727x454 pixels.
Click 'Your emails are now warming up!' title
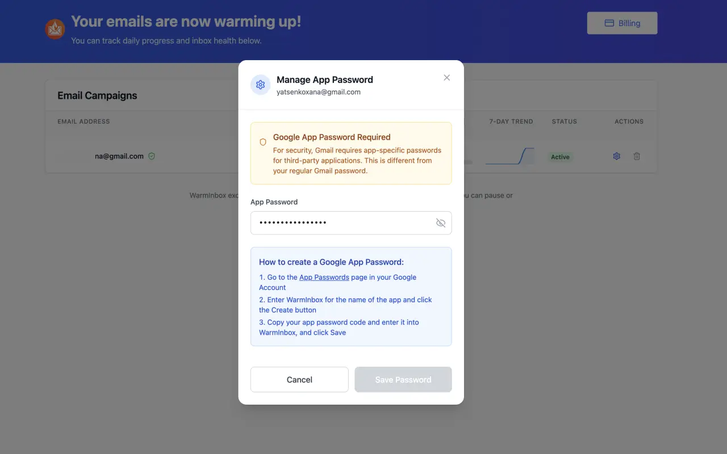[186, 22]
